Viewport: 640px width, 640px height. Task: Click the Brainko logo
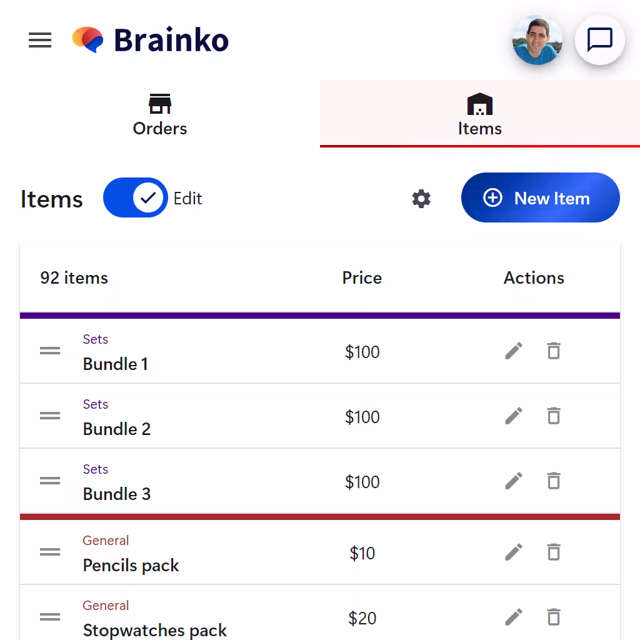[x=150, y=40]
